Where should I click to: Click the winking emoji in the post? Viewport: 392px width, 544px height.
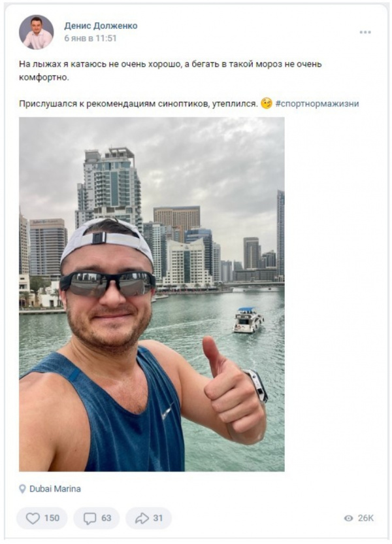pos(266,103)
